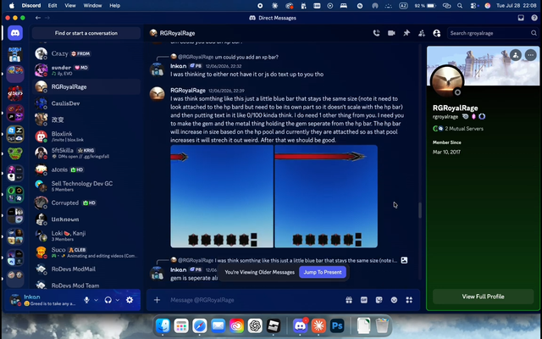Open DM with Suco
Screen dimensions: 542x339
[x=86, y=253]
